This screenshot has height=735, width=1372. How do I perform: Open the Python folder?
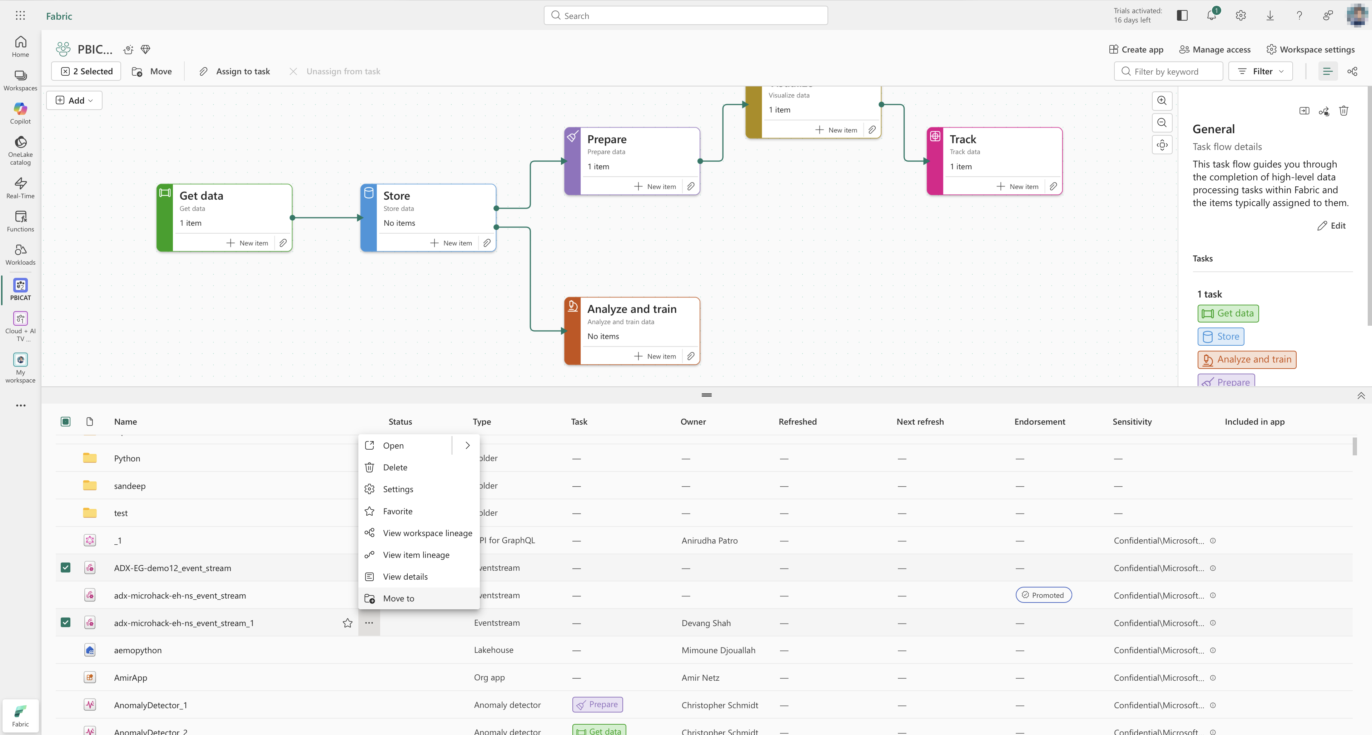coord(127,458)
